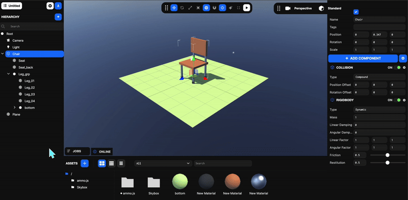Open the Untitled project menu
Screen dimensions: 408x200
(11, 6)
